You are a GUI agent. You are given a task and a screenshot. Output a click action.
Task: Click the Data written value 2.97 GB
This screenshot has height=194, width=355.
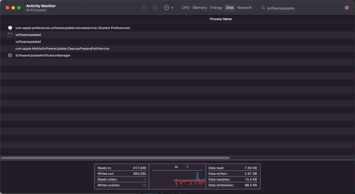(x=251, y=174)
